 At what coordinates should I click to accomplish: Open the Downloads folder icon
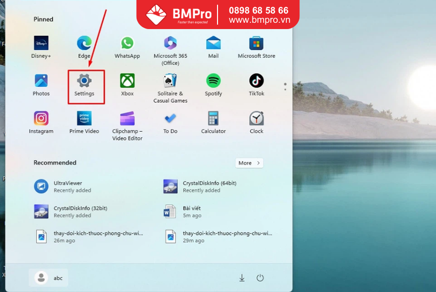[x=242, y=277]
